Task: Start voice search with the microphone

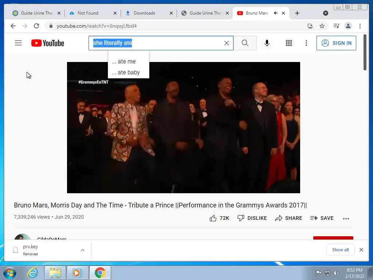Action: point(267,43)
